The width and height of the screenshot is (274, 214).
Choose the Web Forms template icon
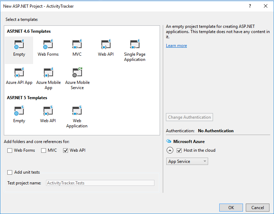tap(48, 44)
